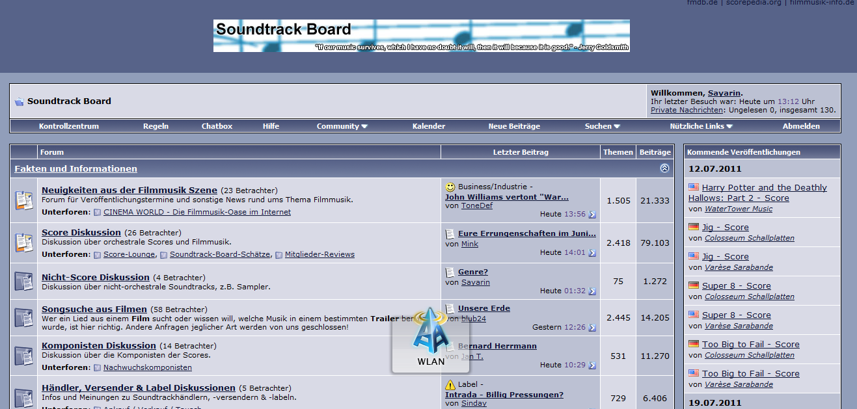Viewport: 857px width, 409px height.
Task: Click the Soundtrack Board banner image
Action: point(421,36)
